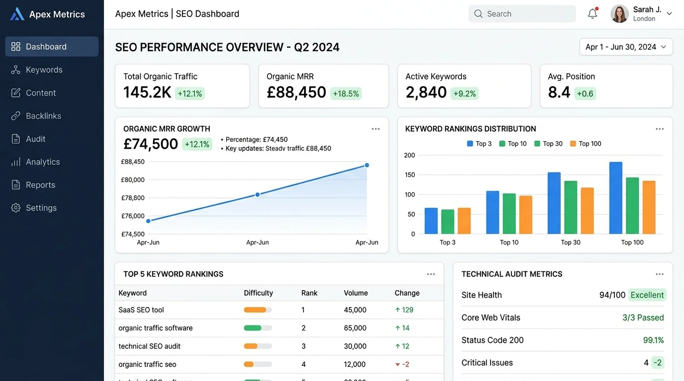Screen dimensions: 684x381
Task: Switch to Analytics section
Action: click(x=52, y=162)
